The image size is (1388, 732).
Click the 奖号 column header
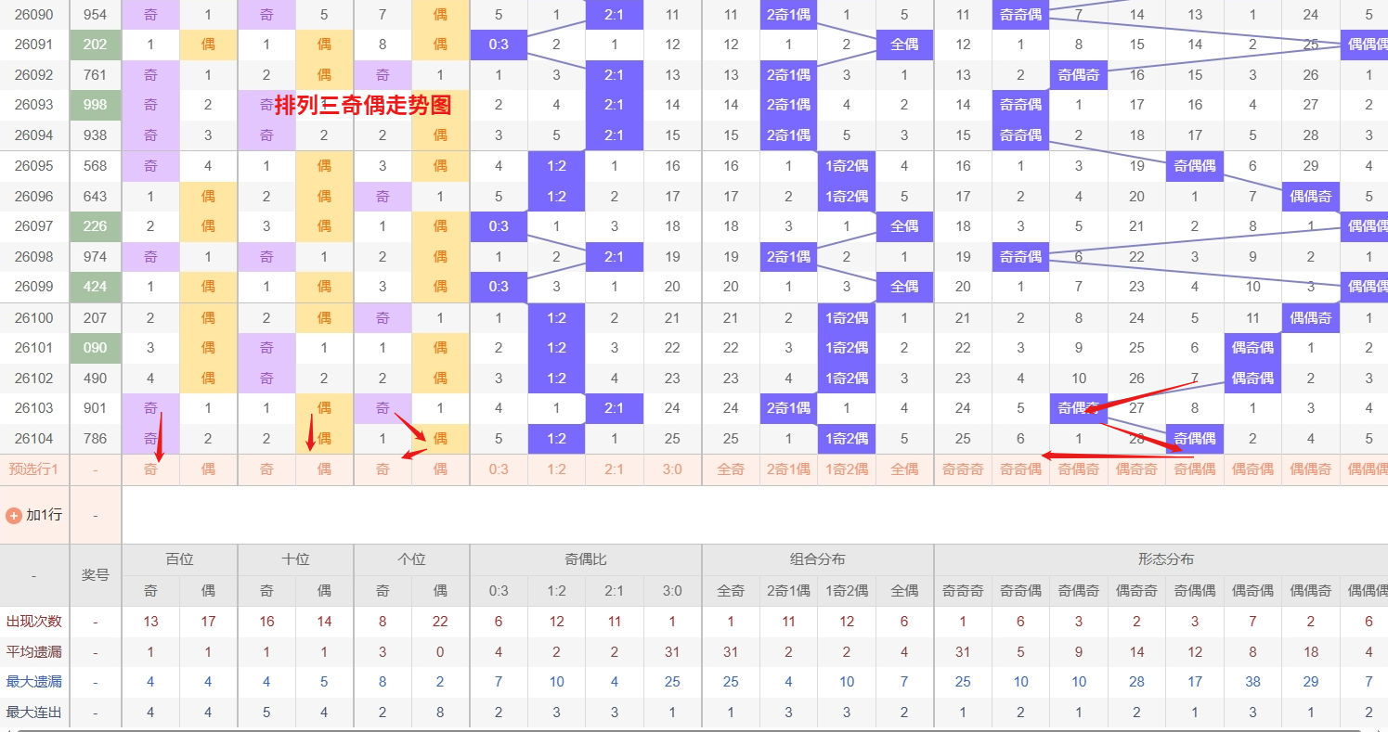tap(95, 575)
